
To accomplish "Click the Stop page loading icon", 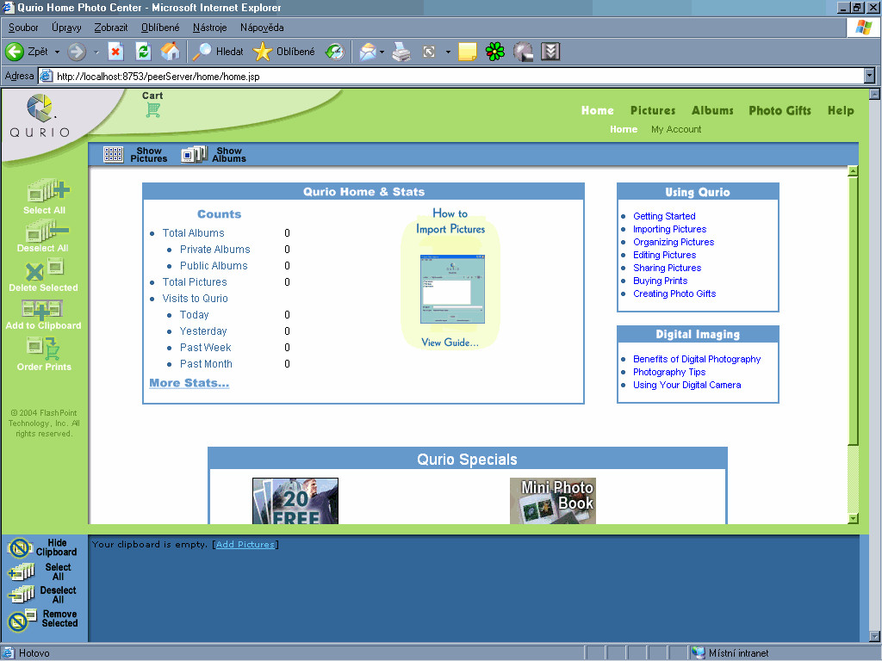I will click(116, 52).
